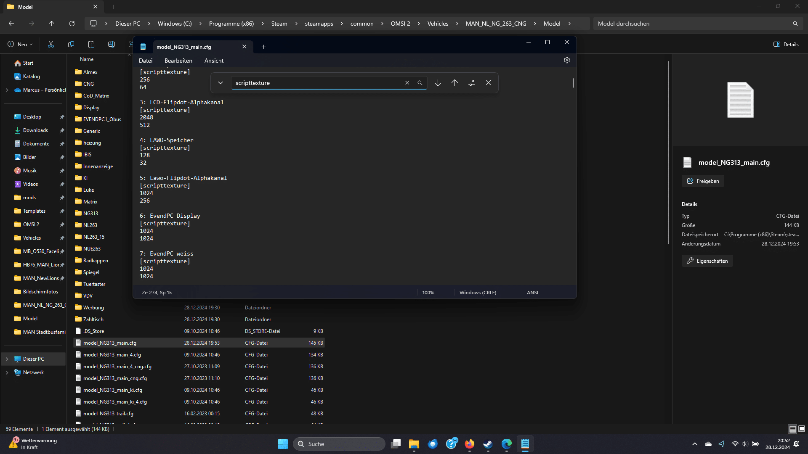
Task: Click the Steam taskbar icon
Action: point(488,444)
